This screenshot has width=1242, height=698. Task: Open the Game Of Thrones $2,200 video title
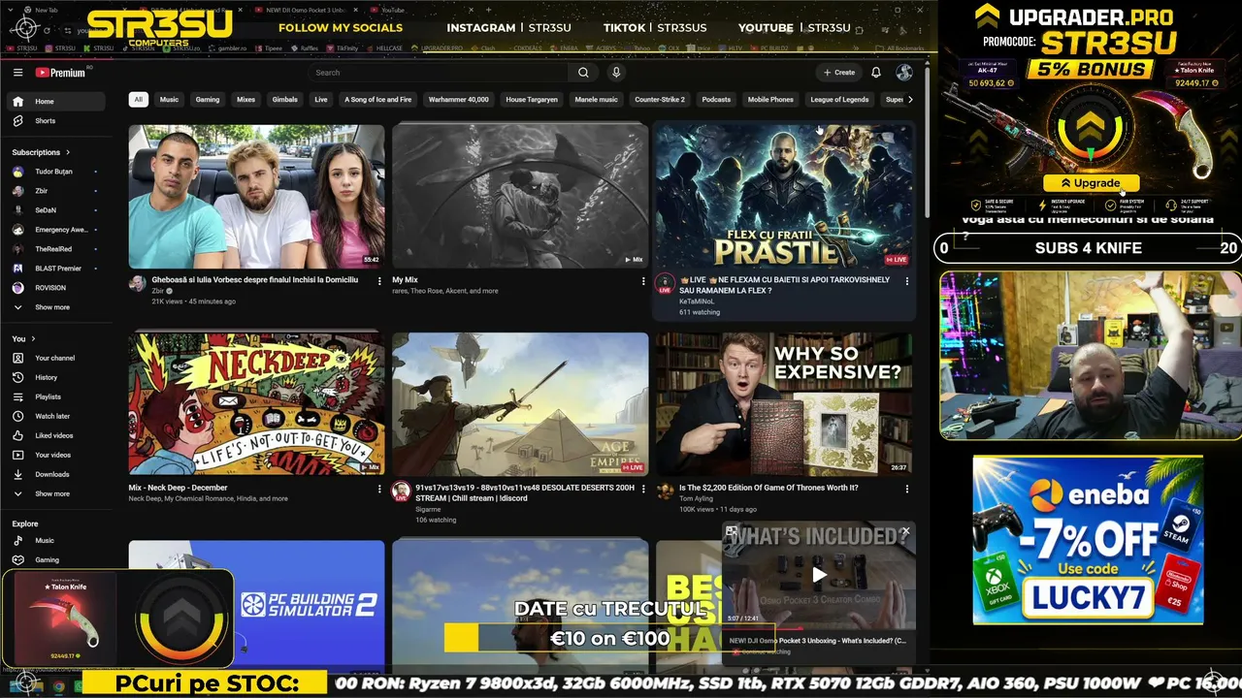pos(768,489)
